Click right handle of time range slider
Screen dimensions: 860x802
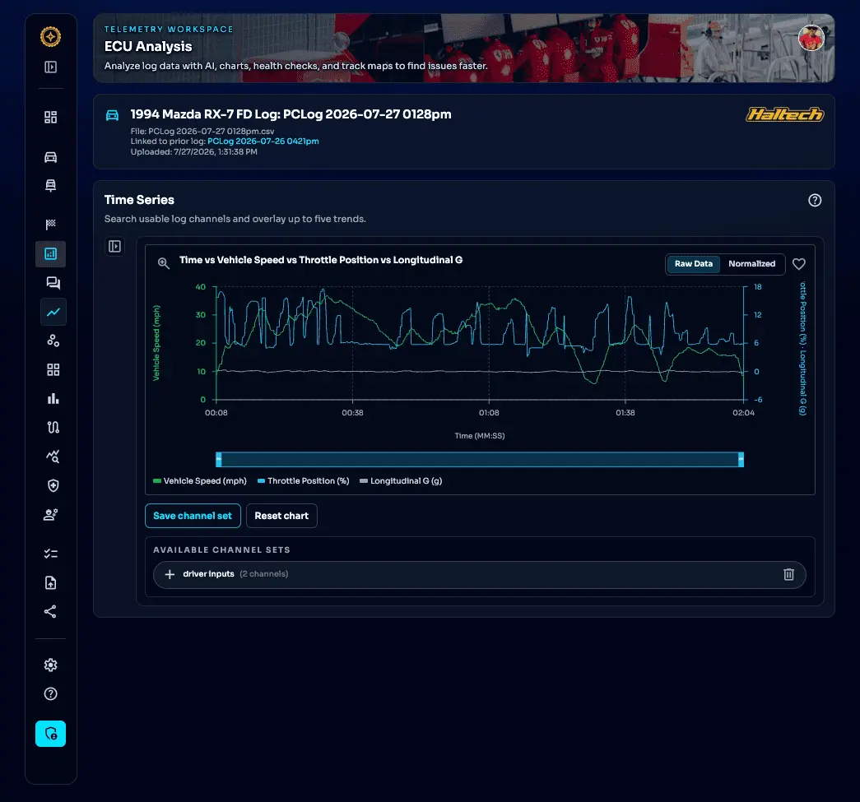(x=741, y=459)
